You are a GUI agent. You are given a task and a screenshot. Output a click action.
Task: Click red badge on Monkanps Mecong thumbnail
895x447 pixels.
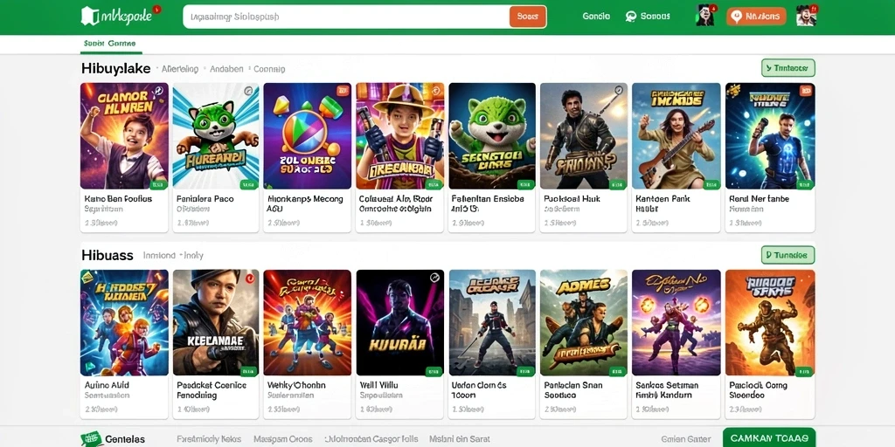(343, 90)
